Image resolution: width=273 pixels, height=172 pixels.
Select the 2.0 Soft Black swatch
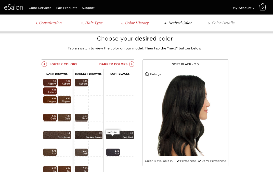[120, 135]
